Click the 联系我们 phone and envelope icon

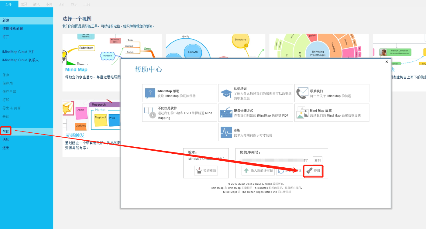302,93
